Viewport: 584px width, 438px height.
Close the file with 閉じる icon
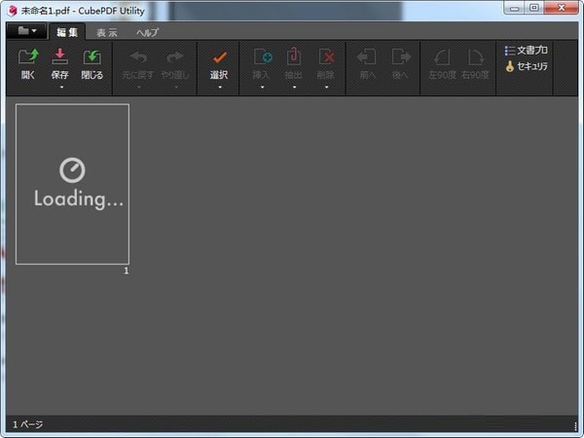(x=91, y=56)
